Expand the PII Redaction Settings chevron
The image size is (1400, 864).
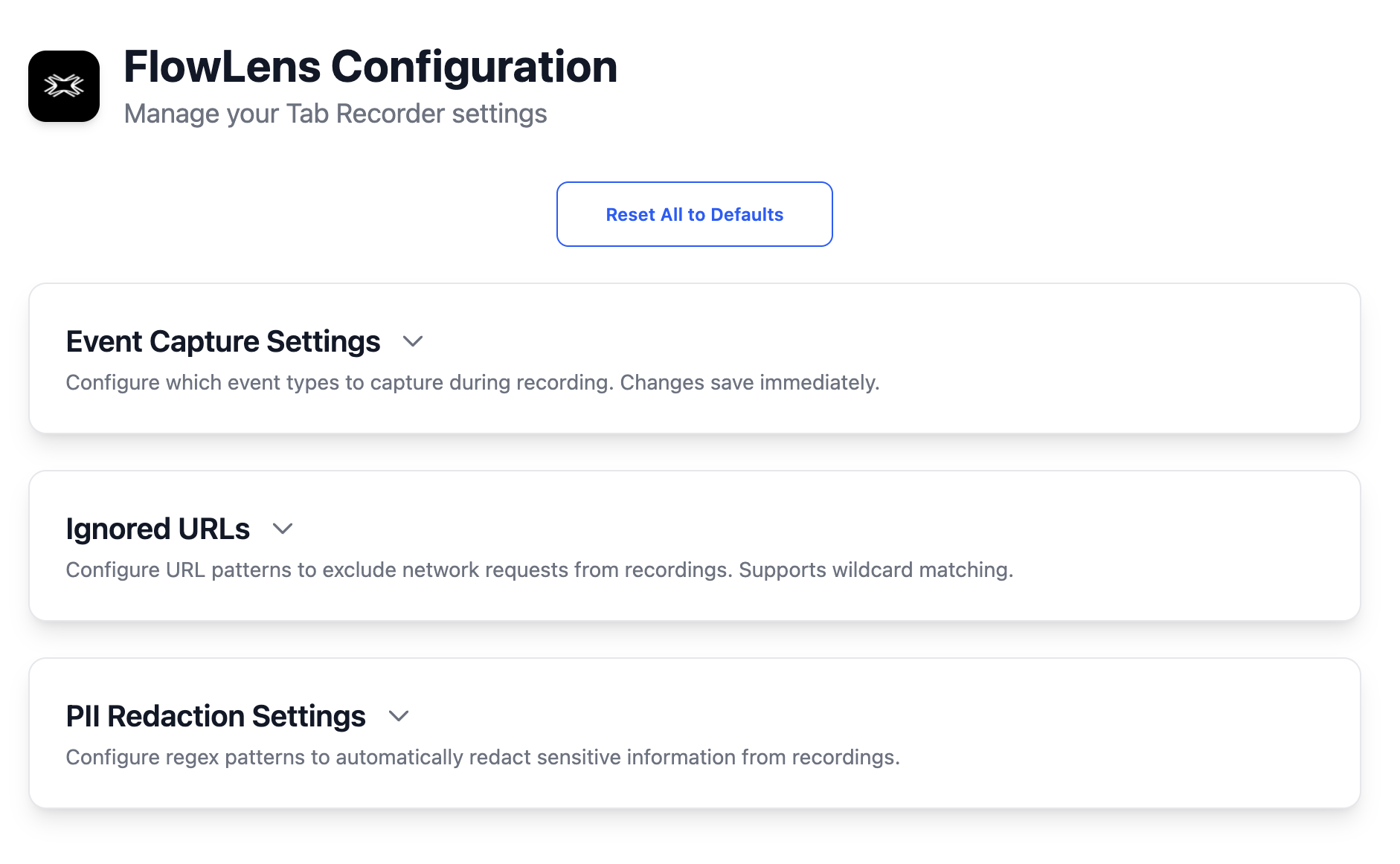pyautogui.click(x=399, y=716)
